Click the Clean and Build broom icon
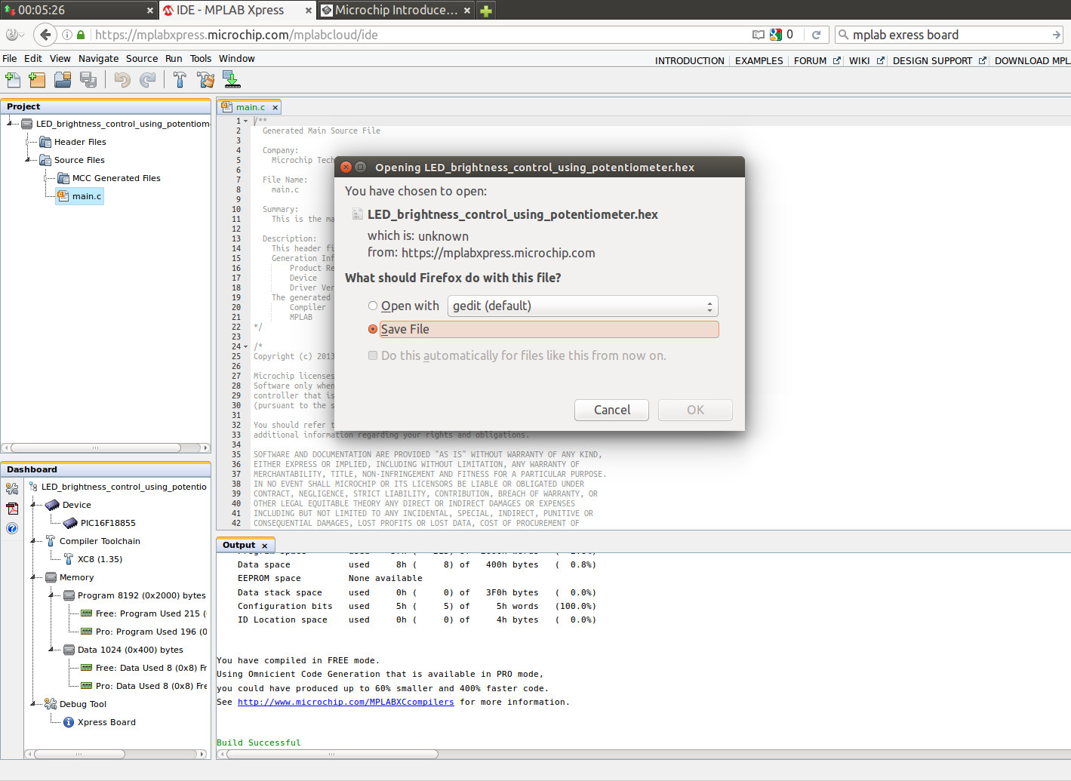Viewport: 1071px width, 781px height. coord(205,79)
